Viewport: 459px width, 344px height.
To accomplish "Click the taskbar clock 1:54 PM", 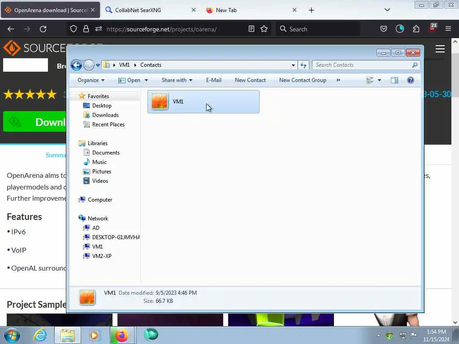I will (x=436, y=332).
